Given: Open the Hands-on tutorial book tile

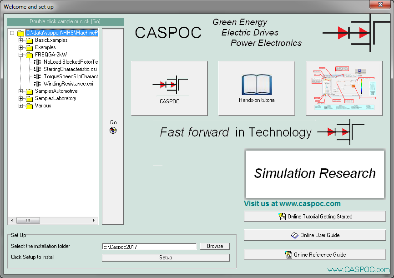Looking at the screenshot, I should pyautogui.click(x=257, y=88).
